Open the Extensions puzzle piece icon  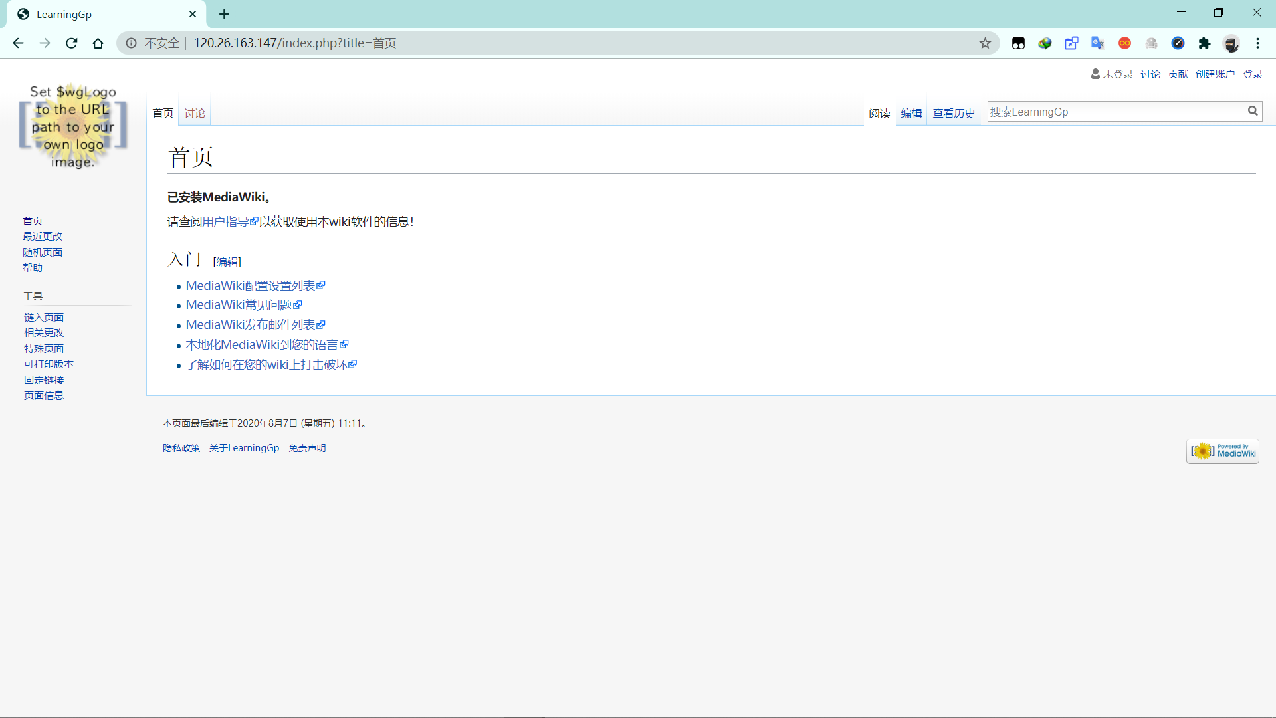tap(1204, 43)
